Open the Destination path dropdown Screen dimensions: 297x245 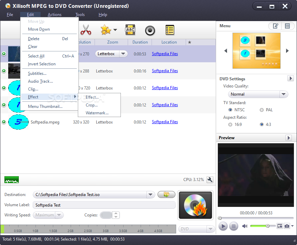[x=151, y=195]
